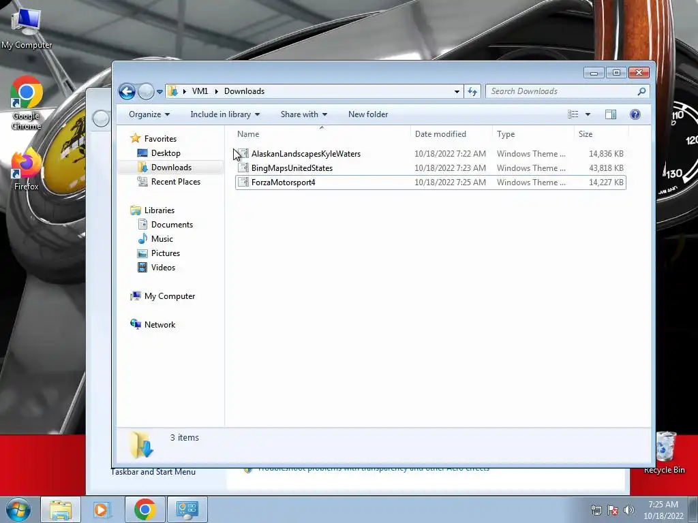Open the Action Center flag tray icon
Image resolution: width=698 pixels, height=523 pixels.
(613, 510)
